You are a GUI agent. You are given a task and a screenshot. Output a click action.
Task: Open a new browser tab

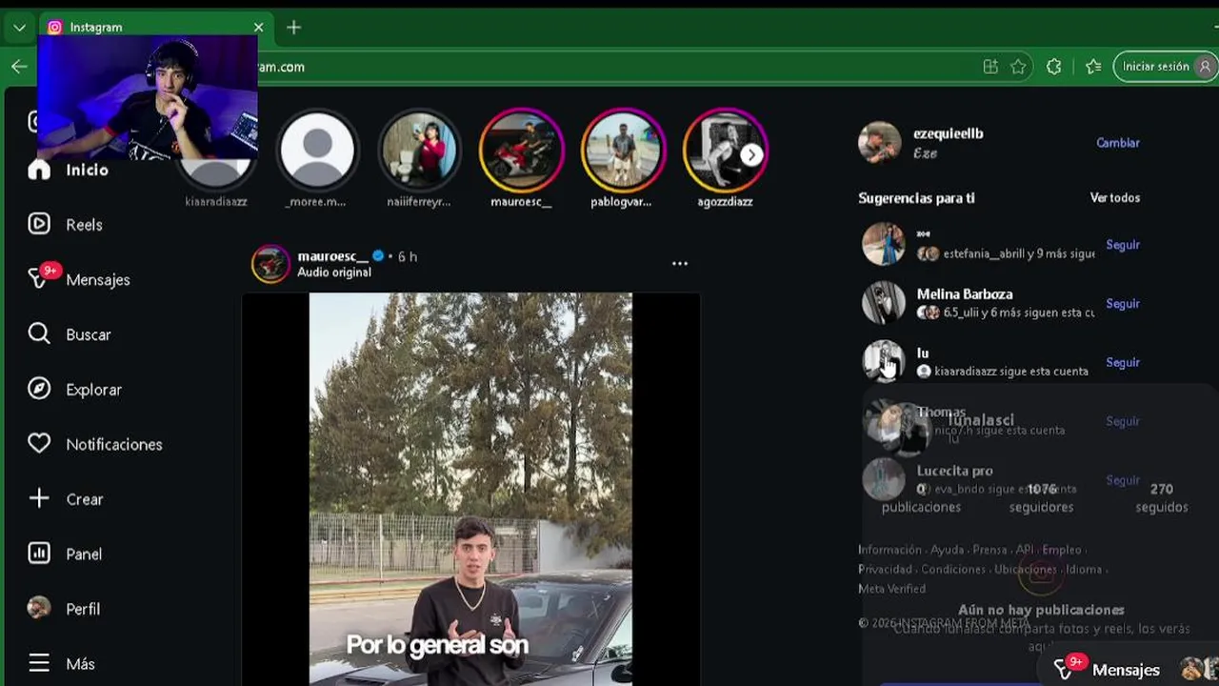293,27
